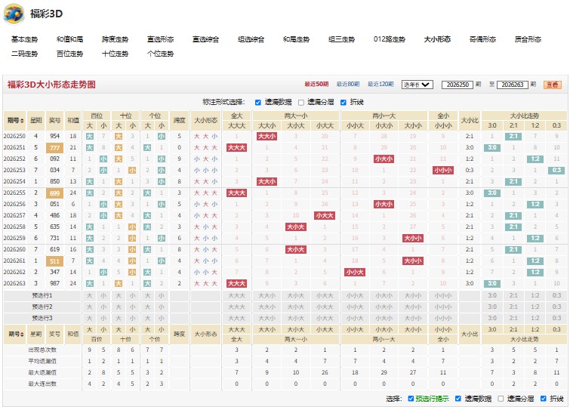Click highlighted award number 699
The height and width of the screenshot is (407, 570).
55,193
